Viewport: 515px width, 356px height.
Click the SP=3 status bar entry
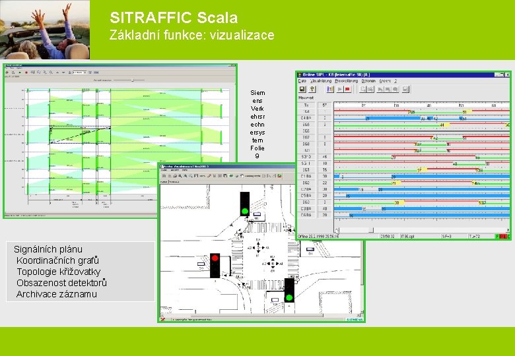(447, 236)
